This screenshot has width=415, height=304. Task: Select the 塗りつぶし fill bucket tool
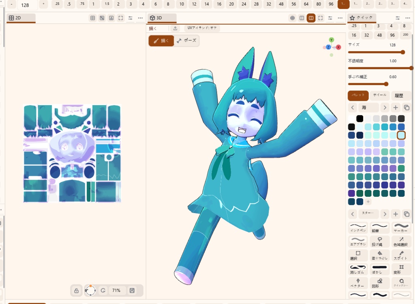pos(379,255)
